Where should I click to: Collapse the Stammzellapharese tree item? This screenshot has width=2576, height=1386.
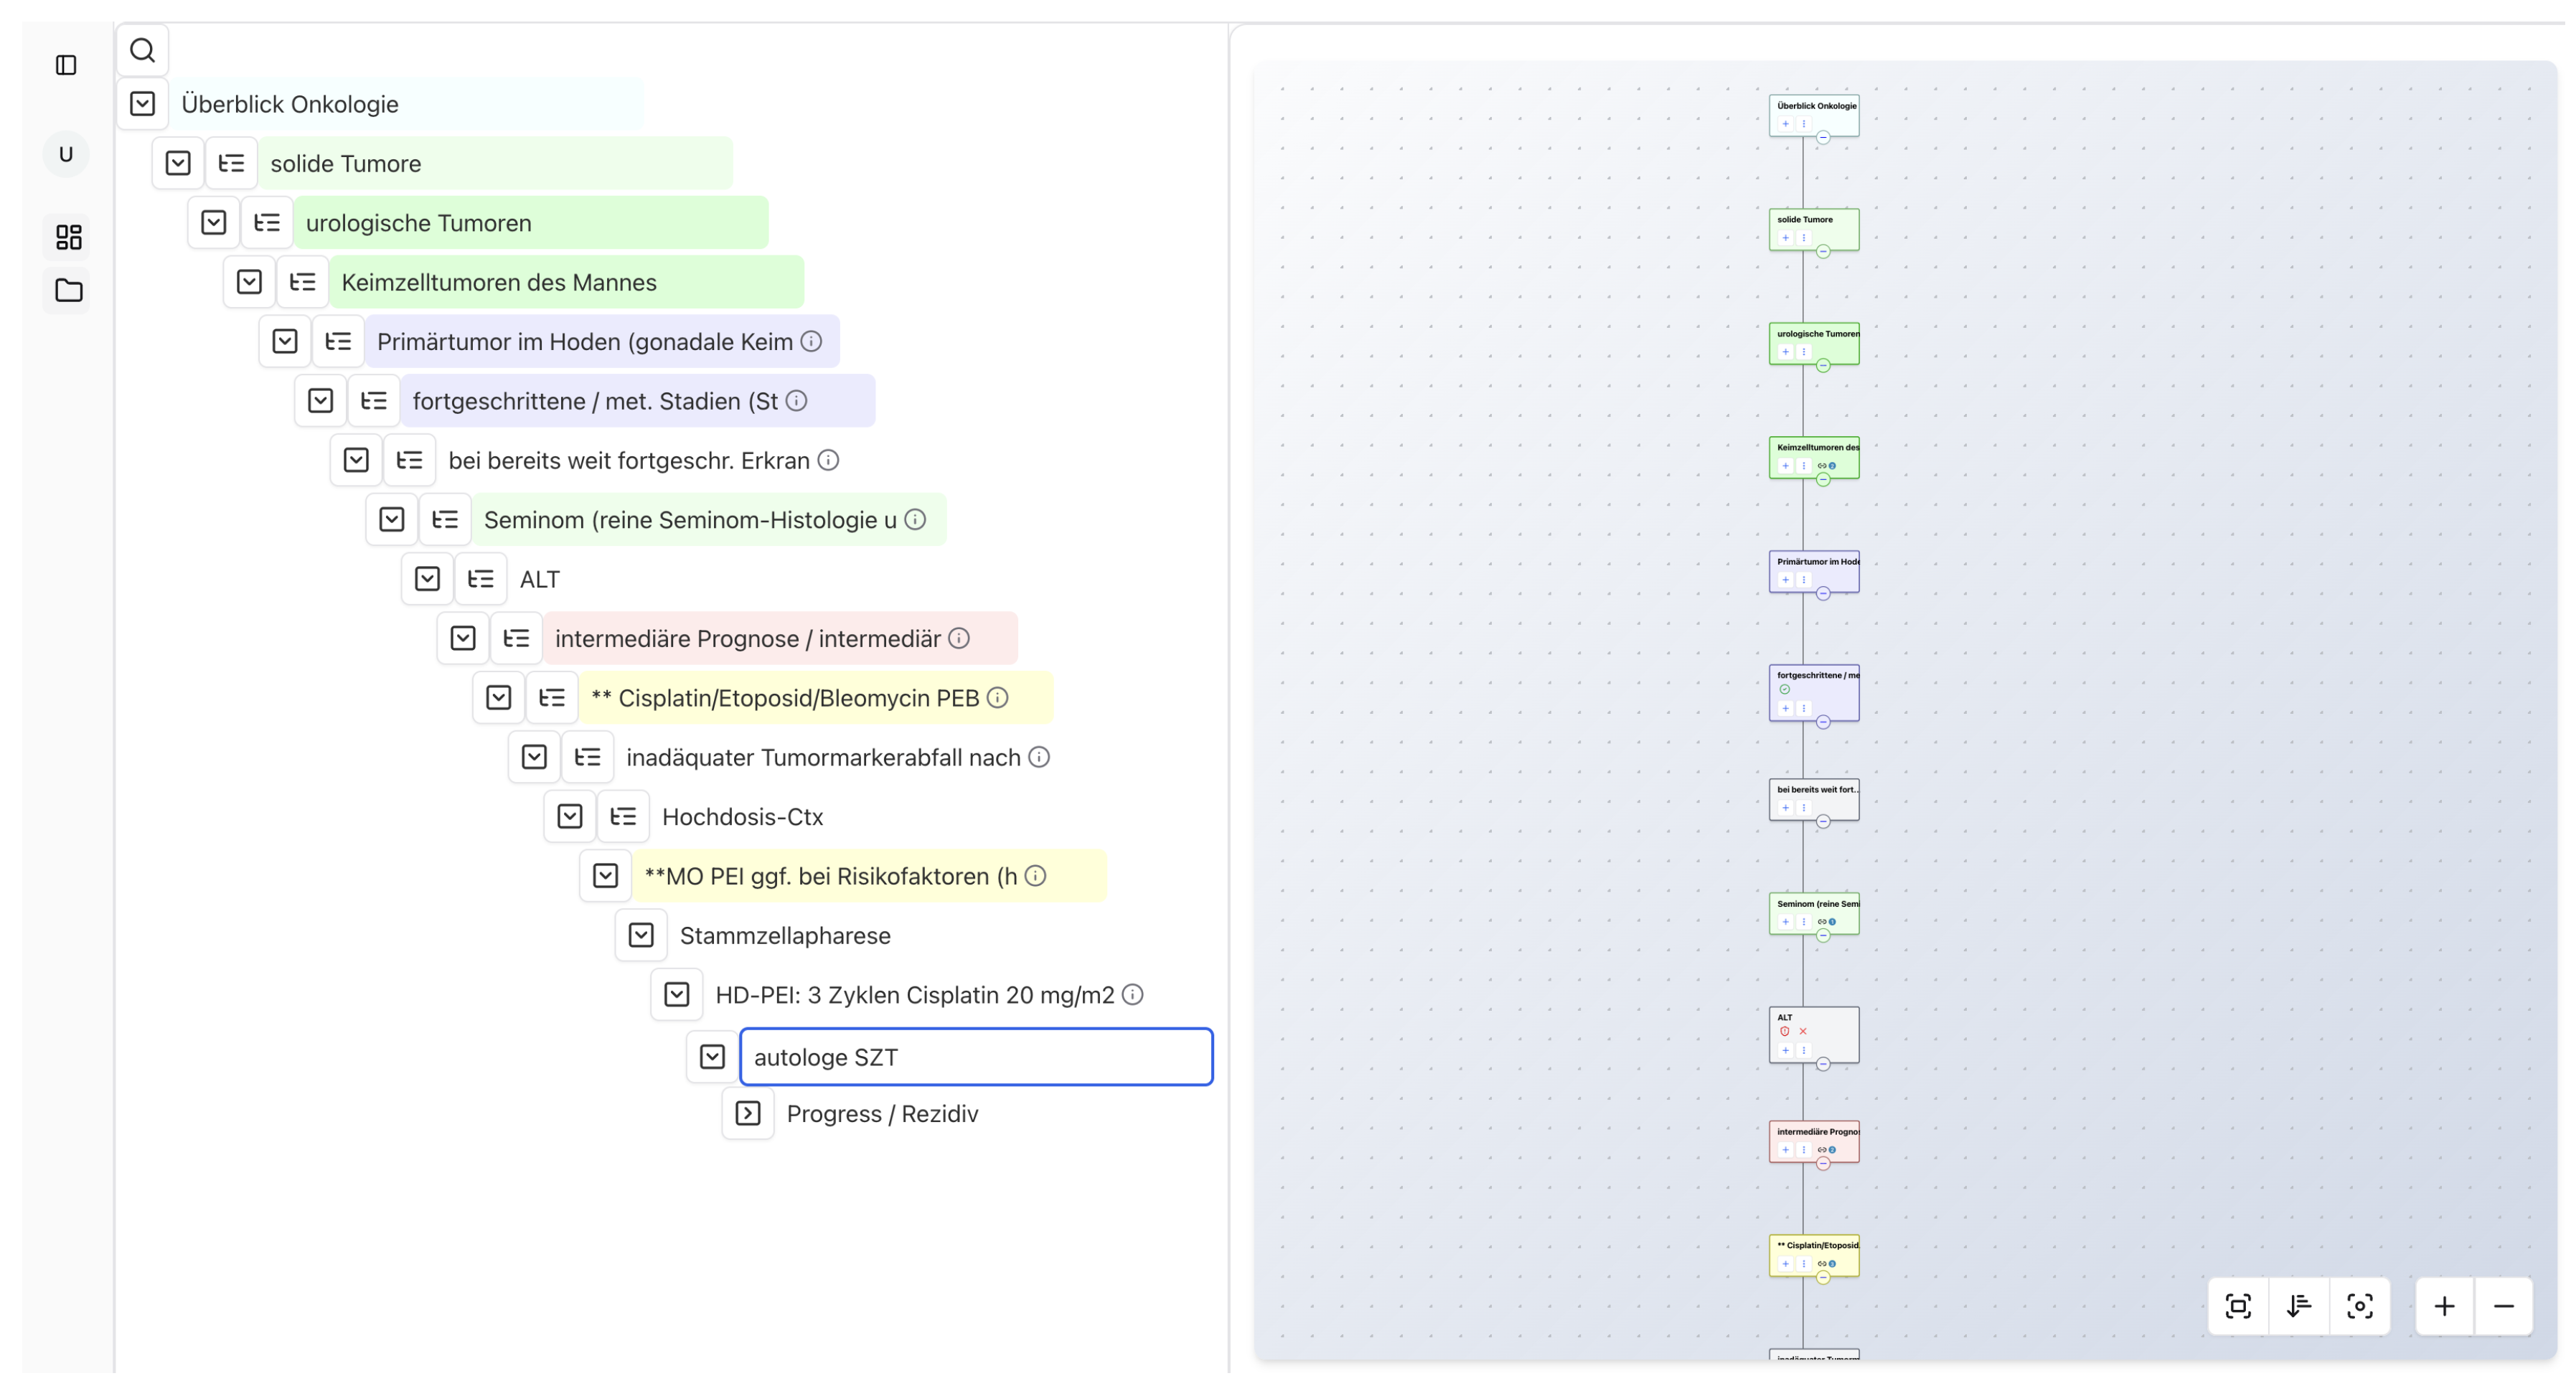pos(641,936)
